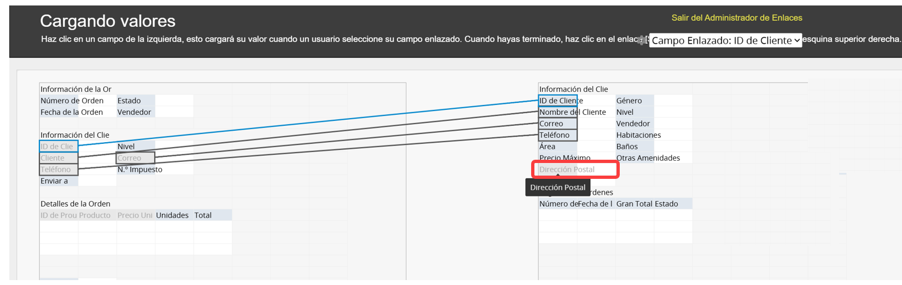Viewport: 902px width, 285px height.
Task: Click the Otras Amenidades field
Action: (648, 158)
